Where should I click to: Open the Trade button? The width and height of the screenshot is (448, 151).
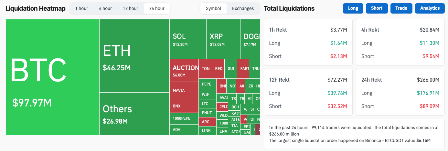[x=401, y=8]
